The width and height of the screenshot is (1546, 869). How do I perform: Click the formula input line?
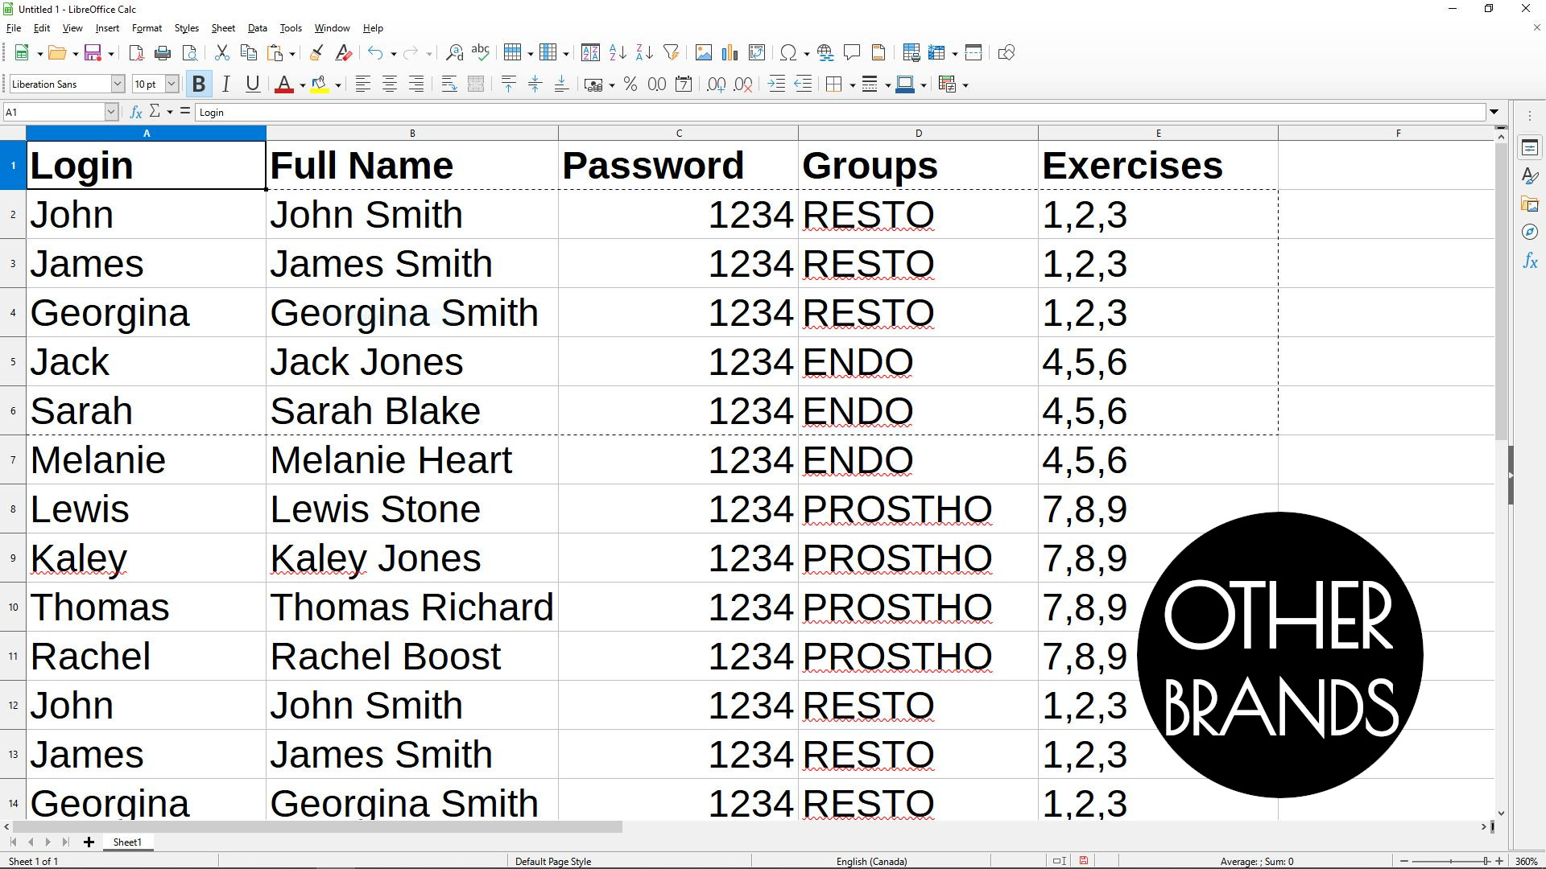(x=840, y=113)
